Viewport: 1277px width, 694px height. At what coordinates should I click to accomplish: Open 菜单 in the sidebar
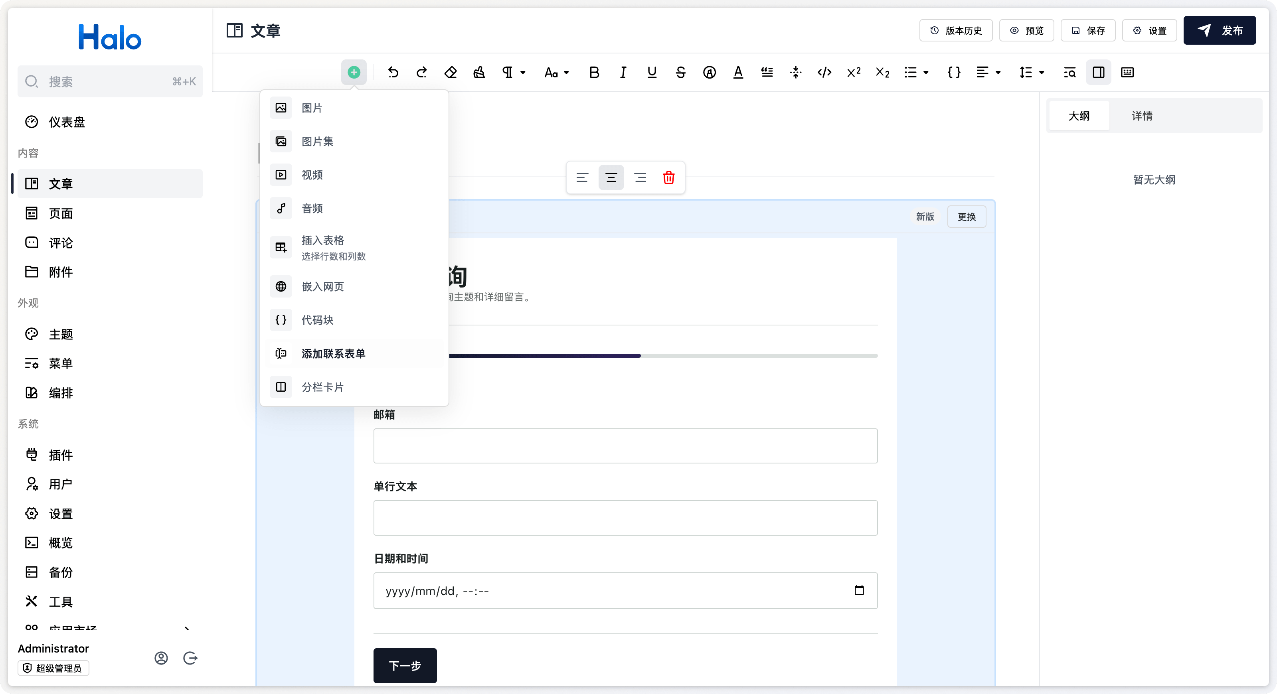[x=110, y=364]
